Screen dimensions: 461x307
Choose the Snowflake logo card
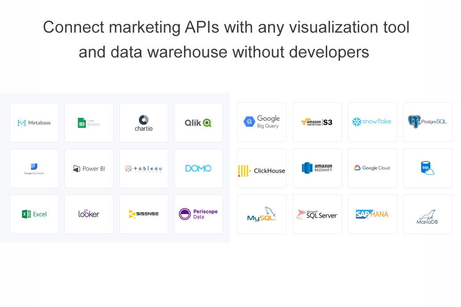(x=372, y=122)
